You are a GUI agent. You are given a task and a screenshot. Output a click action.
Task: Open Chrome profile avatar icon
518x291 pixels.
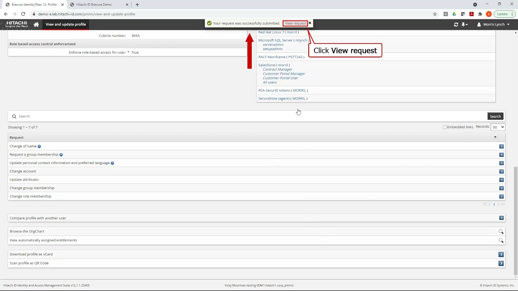488,14
